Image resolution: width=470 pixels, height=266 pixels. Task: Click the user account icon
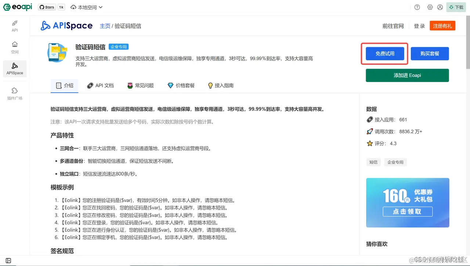point(440,7)
